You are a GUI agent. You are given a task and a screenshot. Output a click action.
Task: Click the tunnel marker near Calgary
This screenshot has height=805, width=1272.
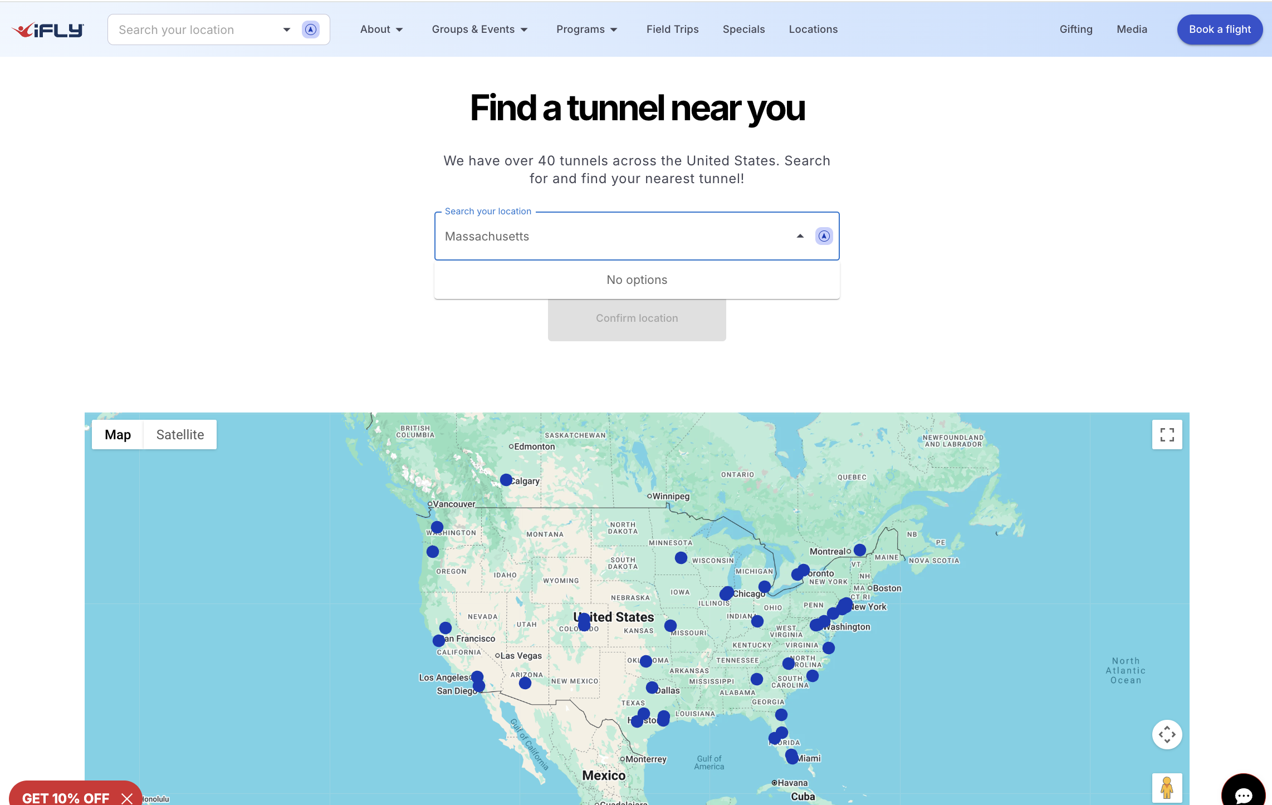tap(506, 480)
